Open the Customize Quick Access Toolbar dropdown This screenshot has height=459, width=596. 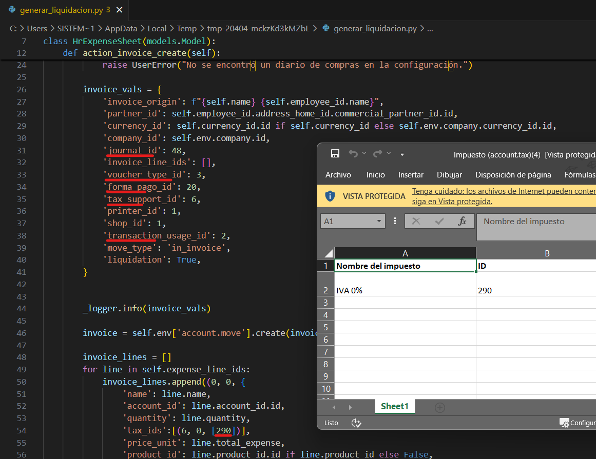(x=402, y=154)
